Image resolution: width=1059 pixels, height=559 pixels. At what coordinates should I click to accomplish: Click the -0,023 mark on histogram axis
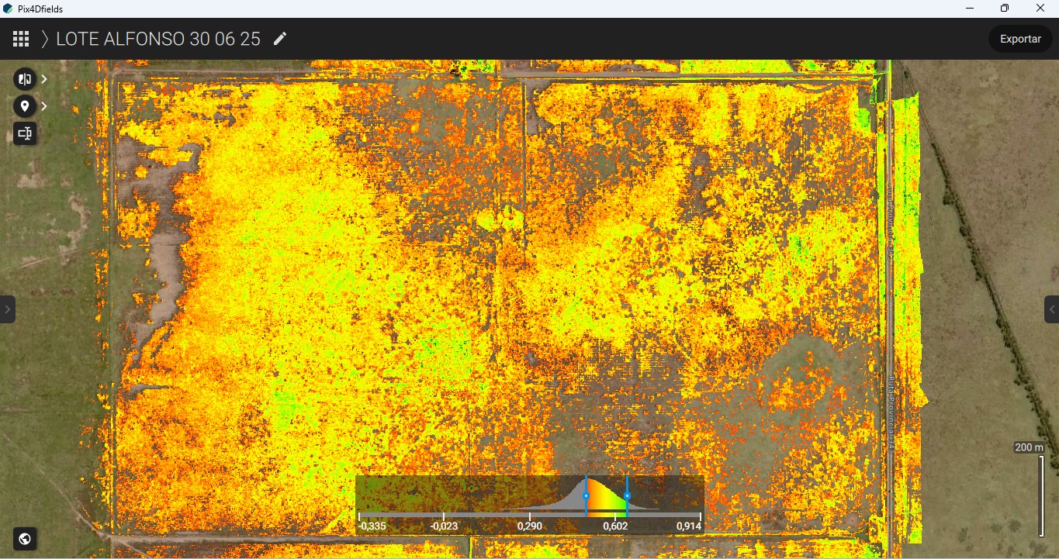[x=444, y=525]
